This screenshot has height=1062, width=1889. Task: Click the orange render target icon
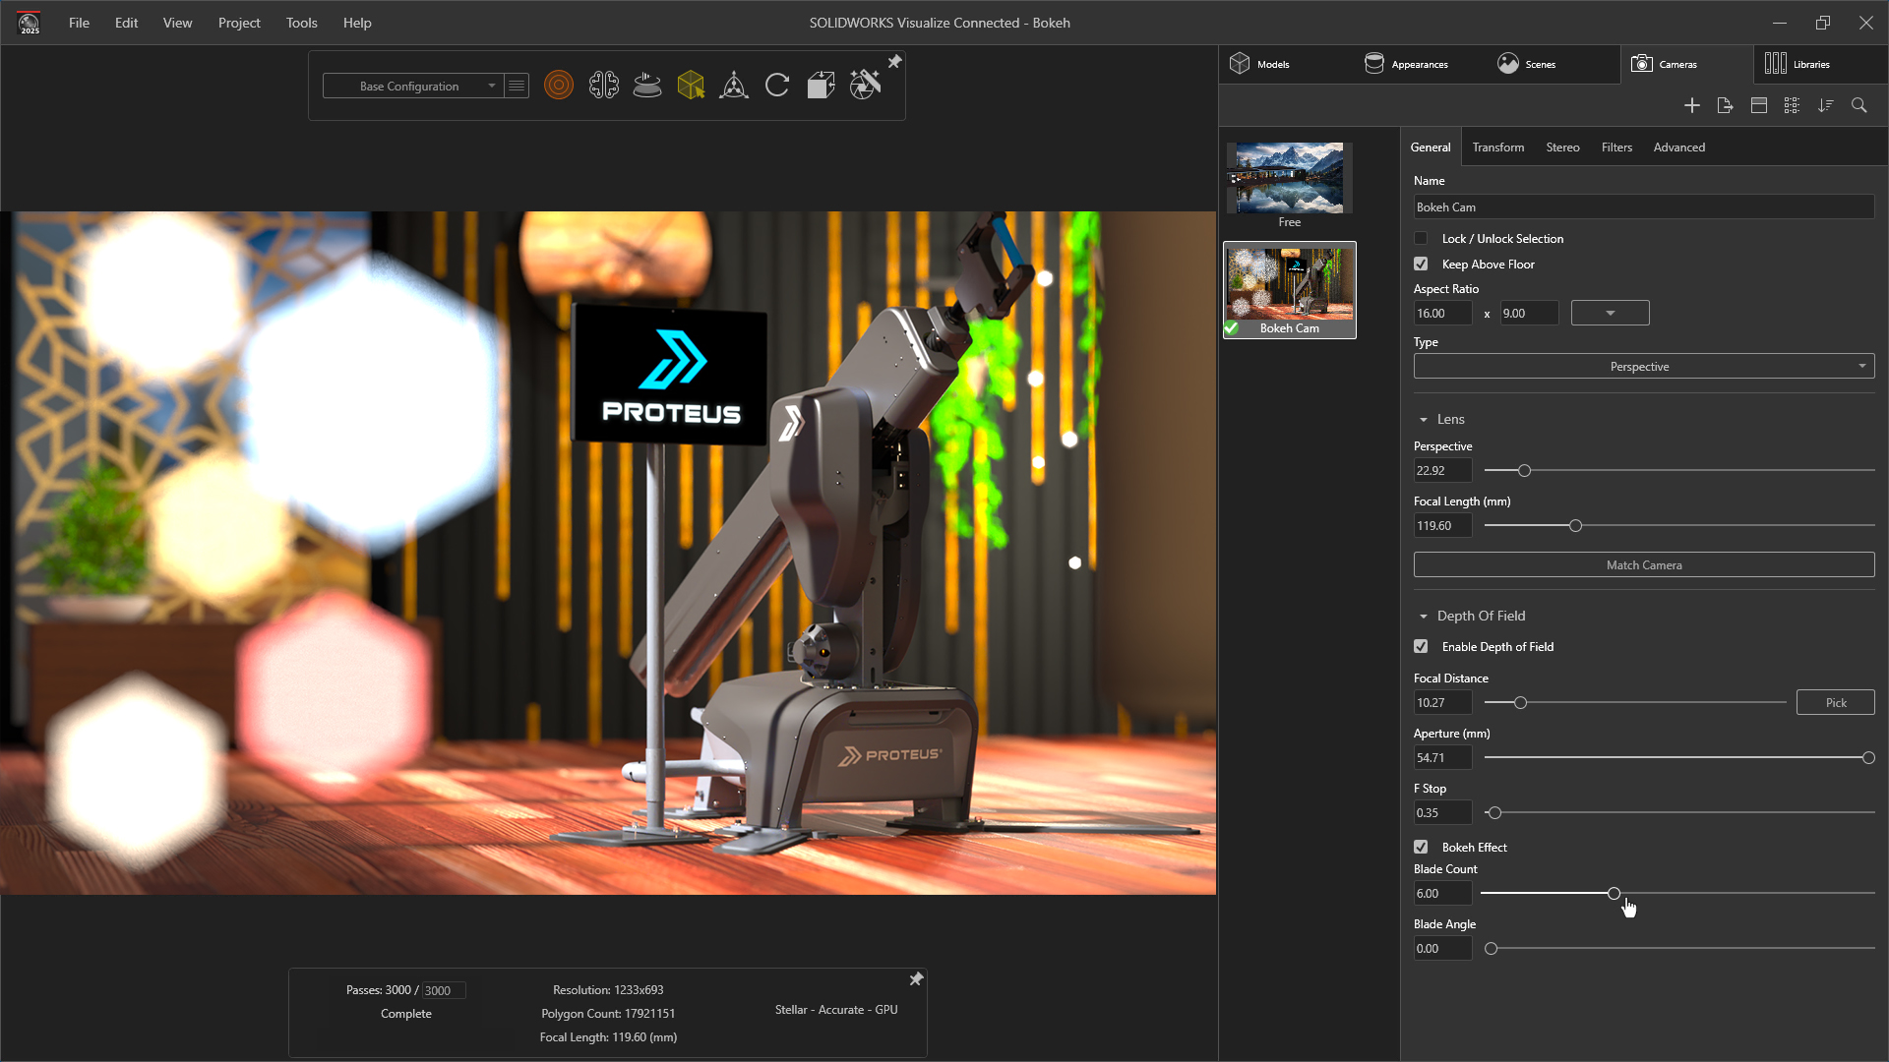[x=558, y=86]
